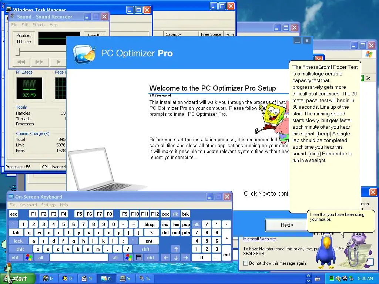379x284 pixels.
Task: Click the Go button in browser window
Action: (366, 78)
